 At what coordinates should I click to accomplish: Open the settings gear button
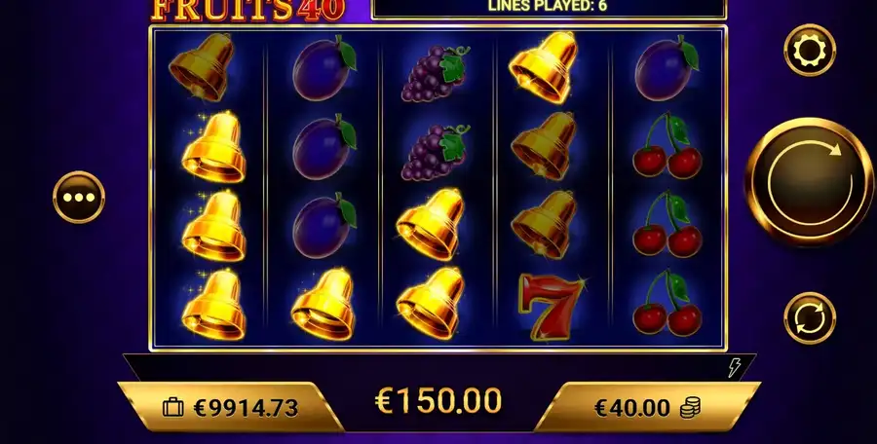click(810, 51)
